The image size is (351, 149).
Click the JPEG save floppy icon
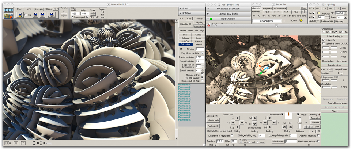(x=52, y=15)
